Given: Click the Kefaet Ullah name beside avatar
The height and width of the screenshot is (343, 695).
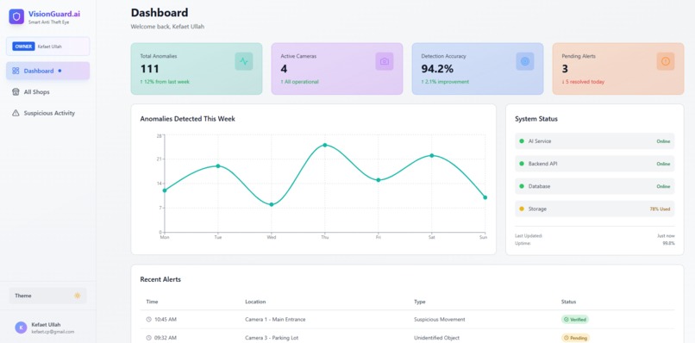Looking at the screenshot, I should pos(46,324).
